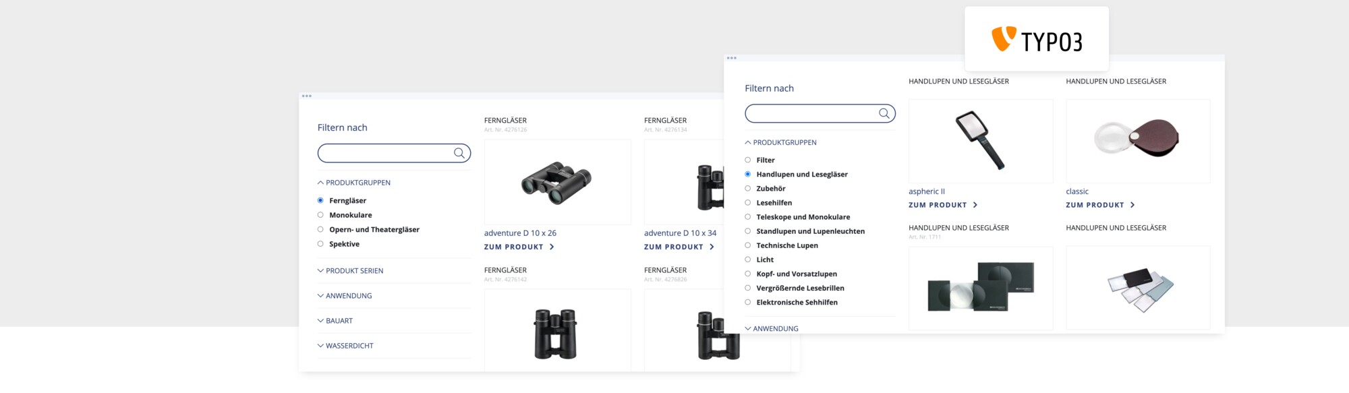Open the classic folding magnifier image
Viewport: 1349px width, 393px height.
tap(1138, 141)
